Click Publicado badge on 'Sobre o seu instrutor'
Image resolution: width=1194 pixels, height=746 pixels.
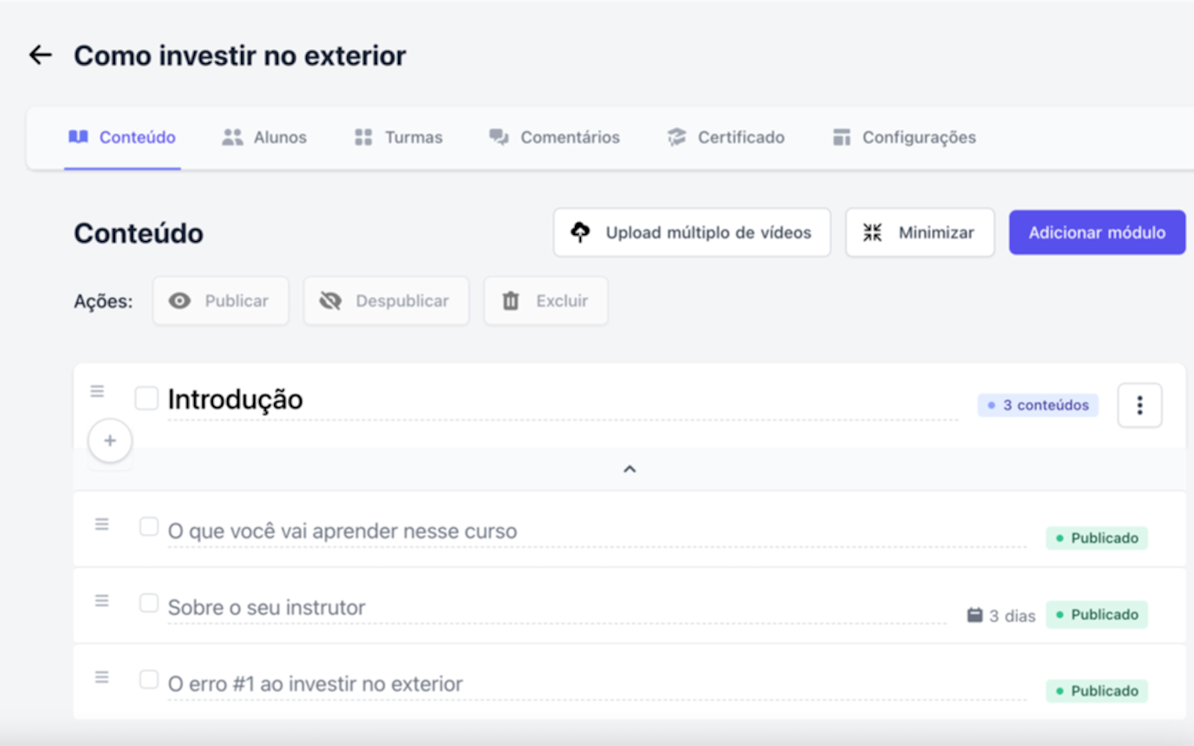pyautogui.click(x=1096, y=615)
